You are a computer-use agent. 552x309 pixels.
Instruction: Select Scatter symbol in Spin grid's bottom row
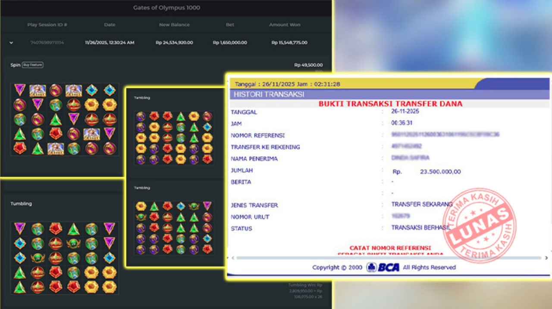pyautogui.click(x=56, y=148)
